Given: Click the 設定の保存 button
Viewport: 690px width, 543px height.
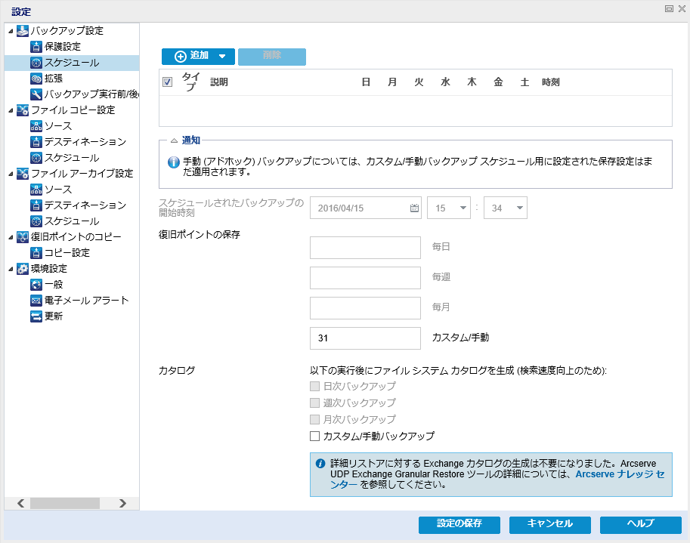Looking at the screenshot, I should [458, 524].
